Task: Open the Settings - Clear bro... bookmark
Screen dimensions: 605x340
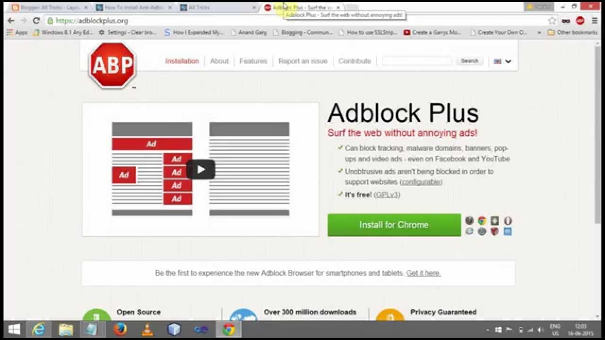Action: (128, 33)
